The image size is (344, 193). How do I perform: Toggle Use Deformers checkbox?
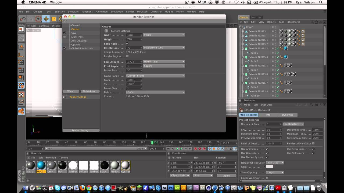coord(313,153)
